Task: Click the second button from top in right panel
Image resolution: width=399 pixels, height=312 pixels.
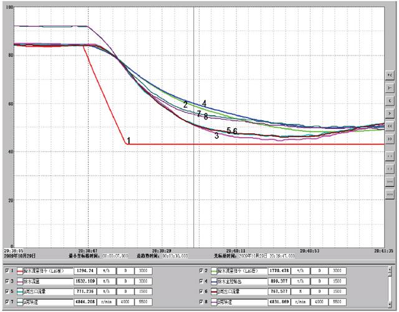Action: click(x=390, y=87)
